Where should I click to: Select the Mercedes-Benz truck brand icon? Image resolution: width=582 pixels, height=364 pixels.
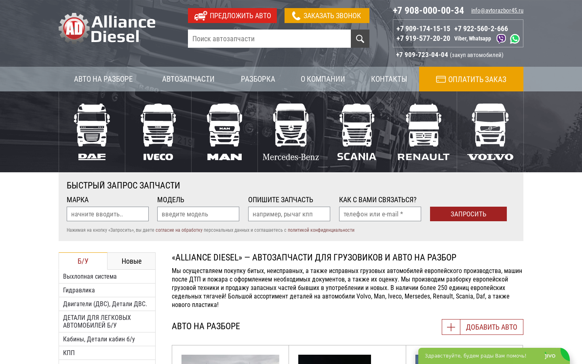tap(291, 132)
